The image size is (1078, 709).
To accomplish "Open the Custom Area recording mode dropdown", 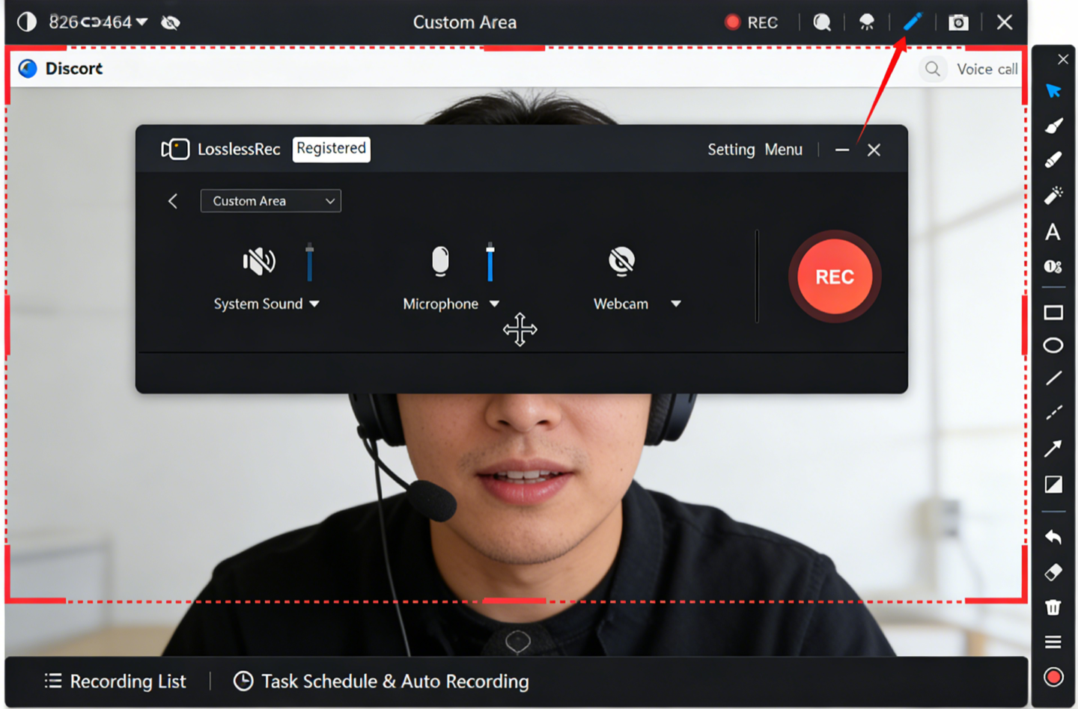I will tap(270, 200).
